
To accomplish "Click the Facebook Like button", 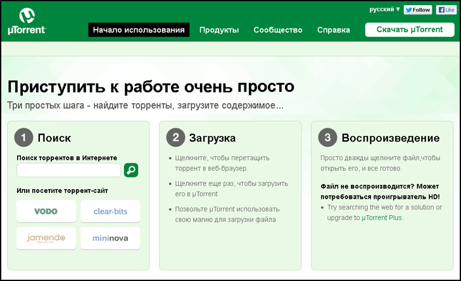I will pos(446,9).
